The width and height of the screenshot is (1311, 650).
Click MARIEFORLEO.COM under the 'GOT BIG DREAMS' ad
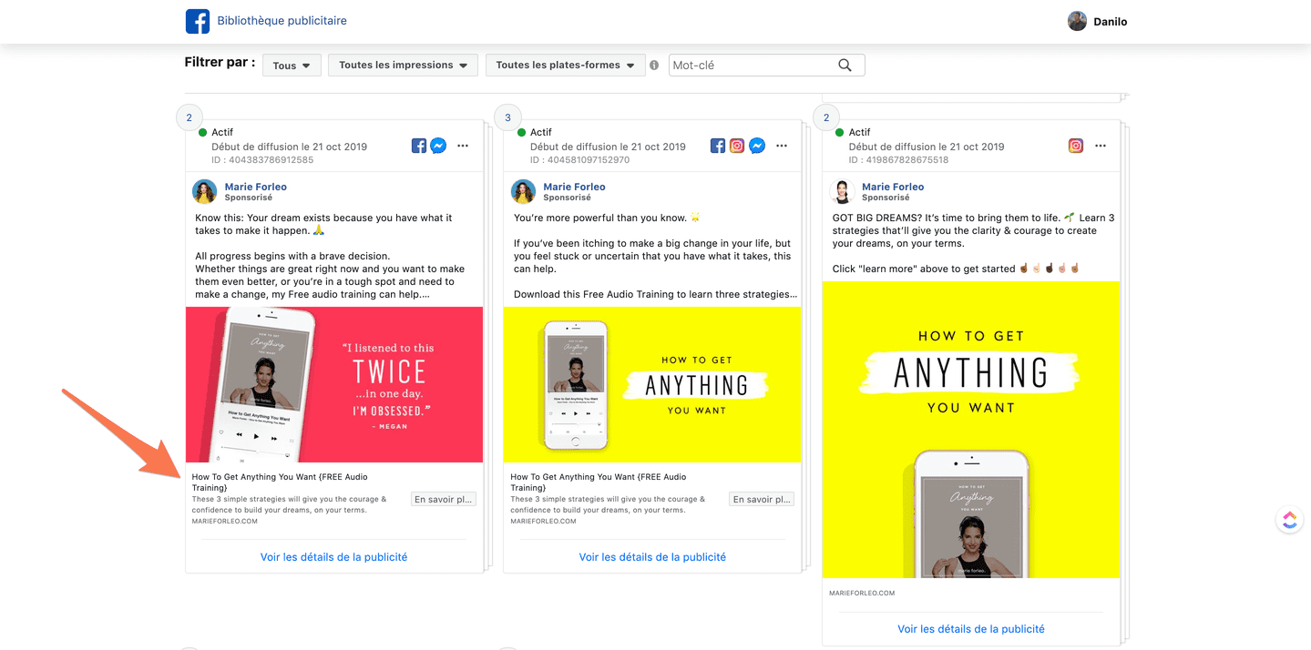click(862, 594)
